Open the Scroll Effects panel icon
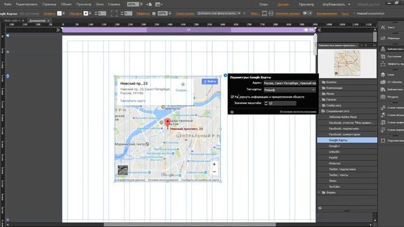 383,64
